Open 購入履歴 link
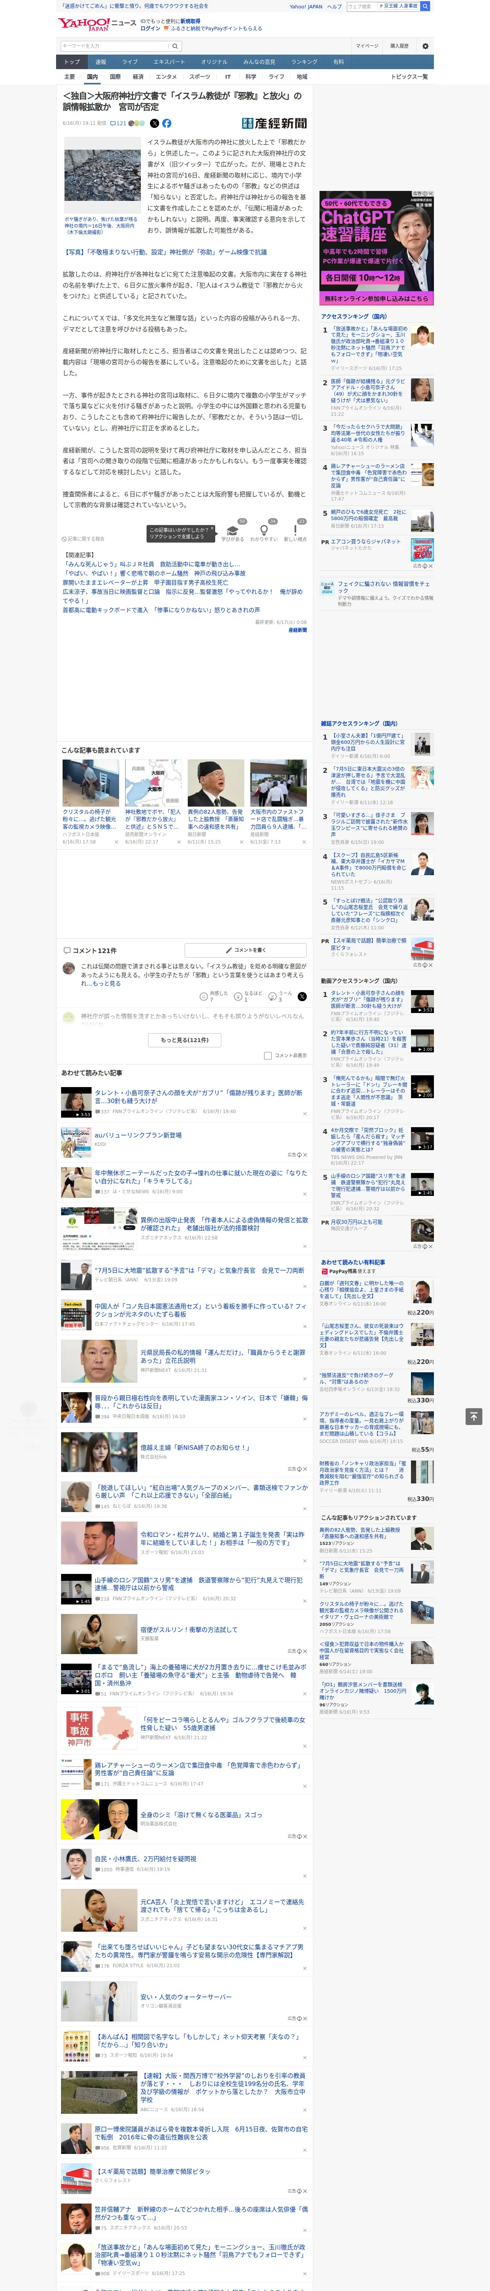490x2291 pixels. 399,46
